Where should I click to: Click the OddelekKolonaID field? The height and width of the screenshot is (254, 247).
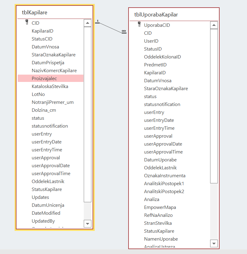163,57
